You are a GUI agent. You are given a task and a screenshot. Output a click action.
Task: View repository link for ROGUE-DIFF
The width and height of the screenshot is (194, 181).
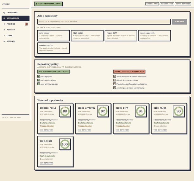point(122,130)
